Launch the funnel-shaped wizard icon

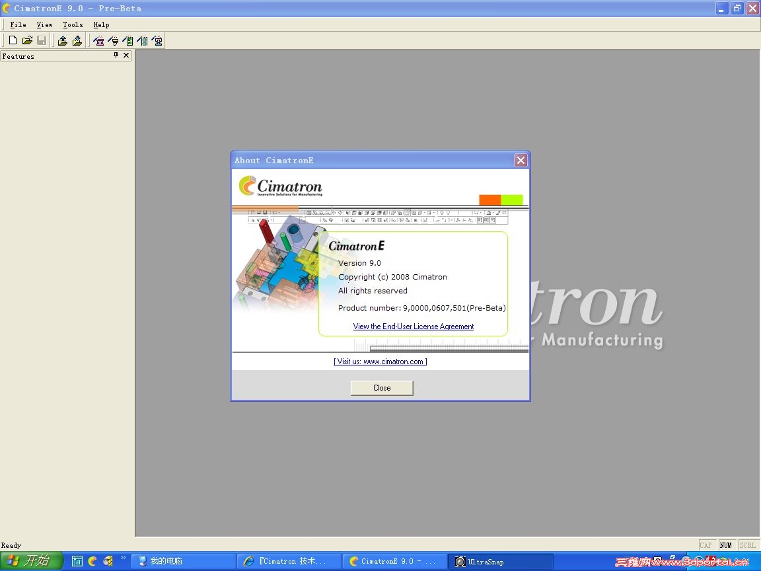[113, 41]
